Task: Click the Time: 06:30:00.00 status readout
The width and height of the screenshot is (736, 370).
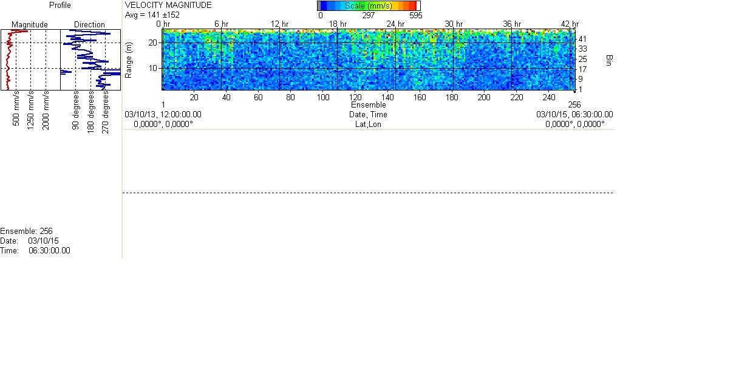Action: click(x=35, y=250)
